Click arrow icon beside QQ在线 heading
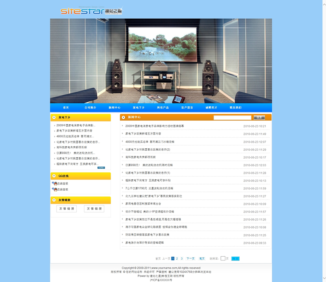Screen dimensions: 326x282 [x=54, y=176]
